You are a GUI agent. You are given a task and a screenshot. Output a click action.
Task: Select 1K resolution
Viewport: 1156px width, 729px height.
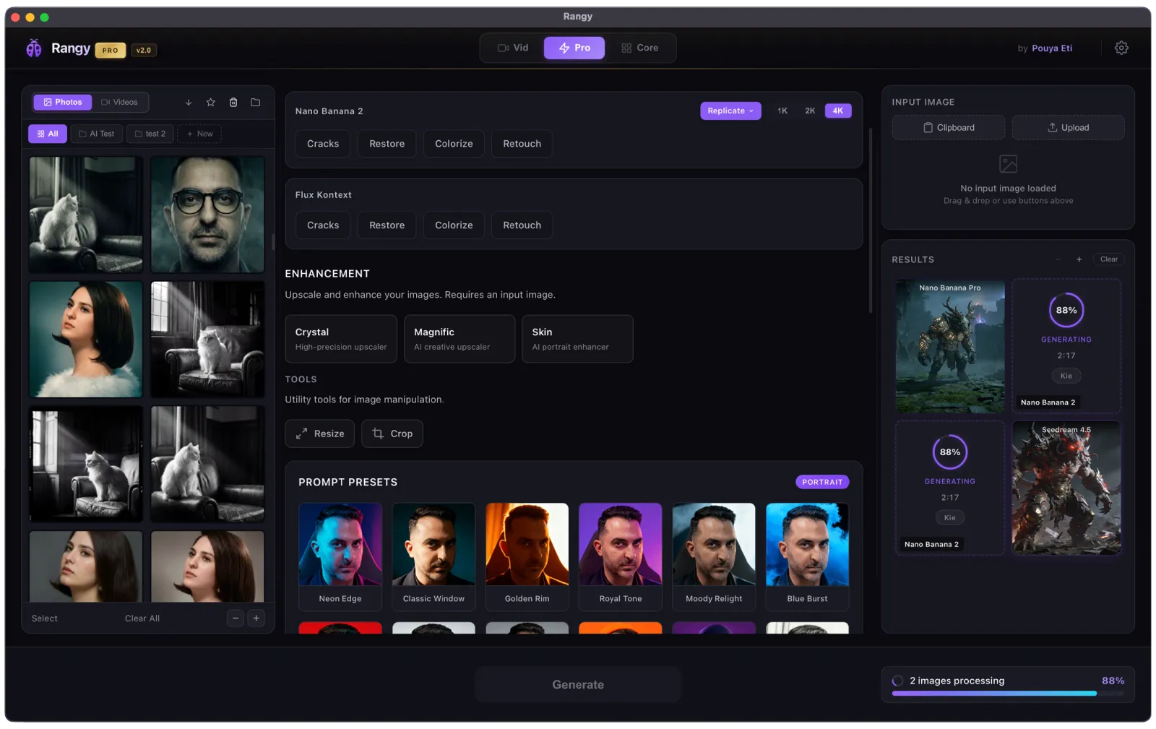click(782, 111)
